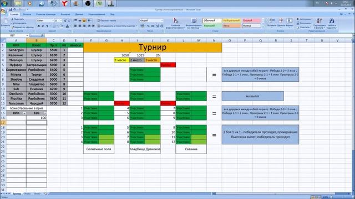Viewport: 355px width, 199px height.
Task: Open the Fill (Заполнить) dropdown
Action: point(304,23)
